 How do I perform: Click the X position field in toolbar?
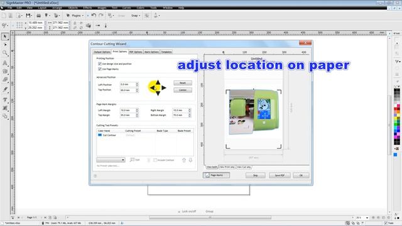click(36, 23)
